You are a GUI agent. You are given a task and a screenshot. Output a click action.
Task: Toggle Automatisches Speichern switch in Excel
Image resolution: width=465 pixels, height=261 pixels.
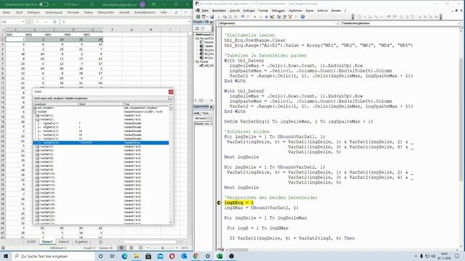[44, 5]
